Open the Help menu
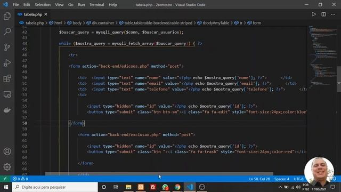 tap(112, 5)
